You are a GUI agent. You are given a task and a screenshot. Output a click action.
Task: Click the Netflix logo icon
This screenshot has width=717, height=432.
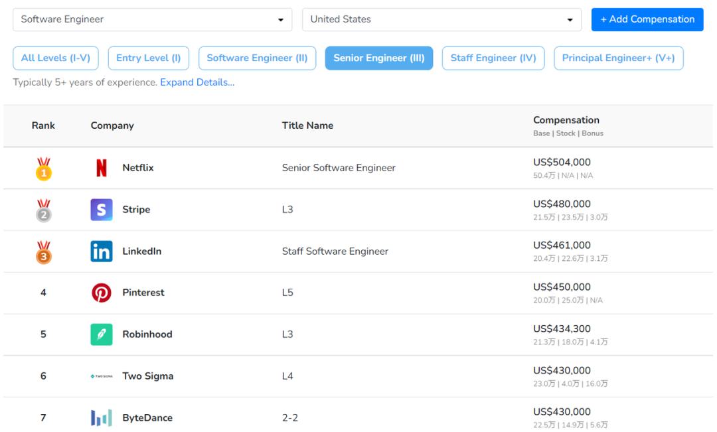[x=102, y=168]
